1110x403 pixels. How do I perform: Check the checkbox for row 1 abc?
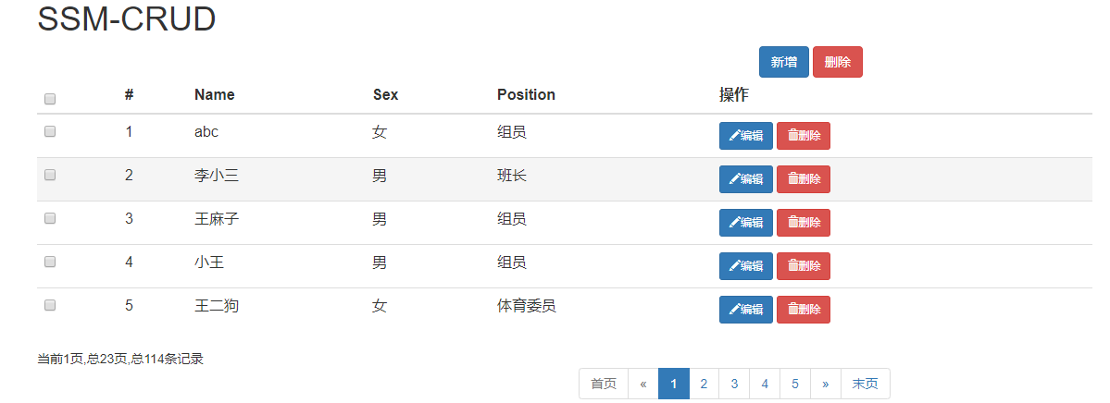[50, 131]
